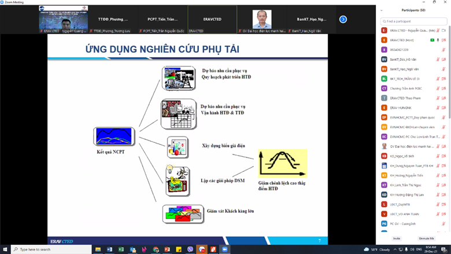Viewport: 451px width, 254px height.
Task: Toggle microphone icon of ERAVCTED (Host)
Action: click(x=438, y=40)
